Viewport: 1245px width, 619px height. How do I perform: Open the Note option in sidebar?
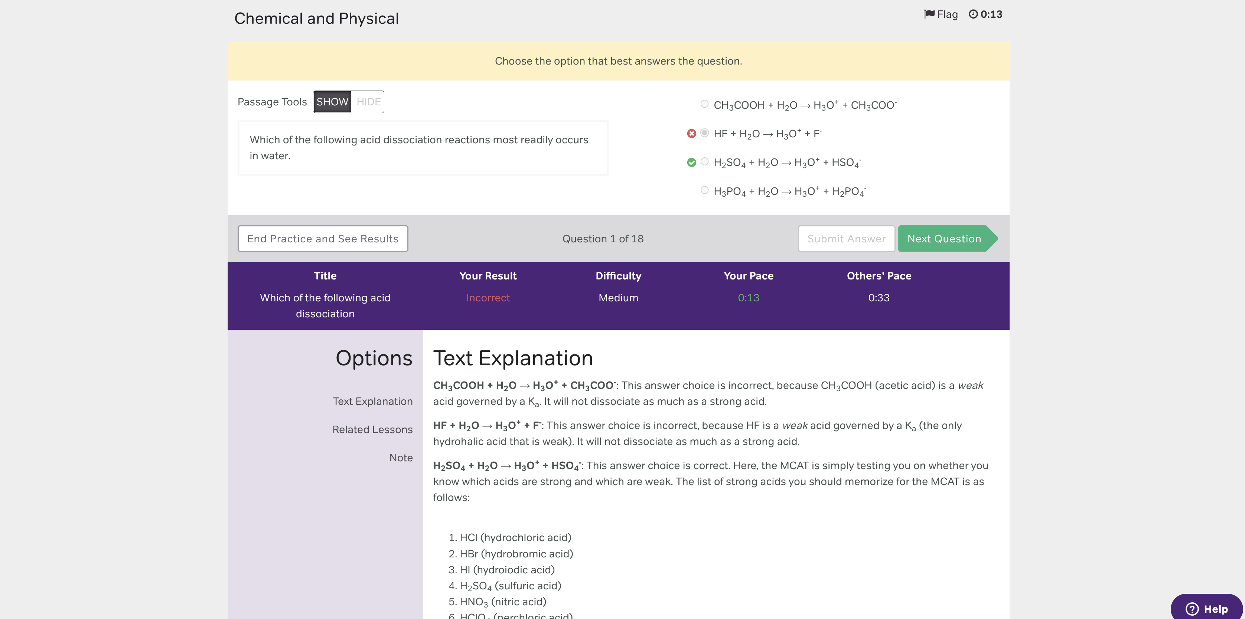coord(401,458)
